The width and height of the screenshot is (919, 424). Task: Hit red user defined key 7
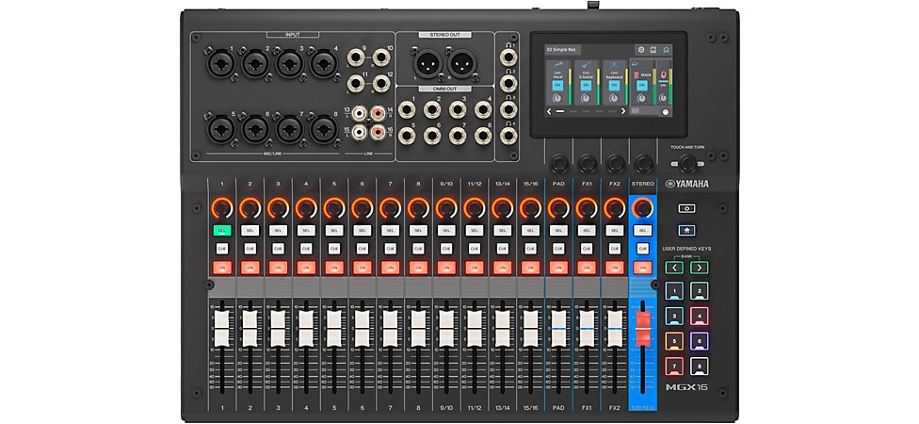(674, 366)
